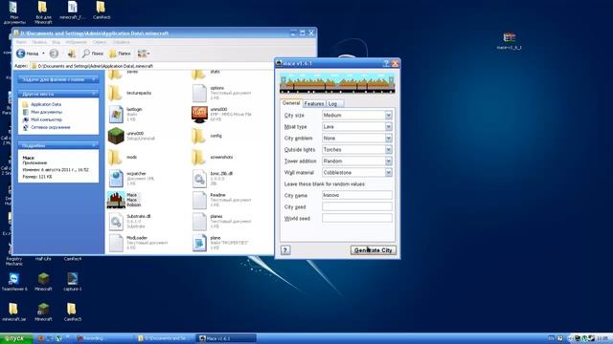The image size is (613, 344).
Task: Select the mace-v1_6_1 archive on desktop
Action: pos(509,41)
